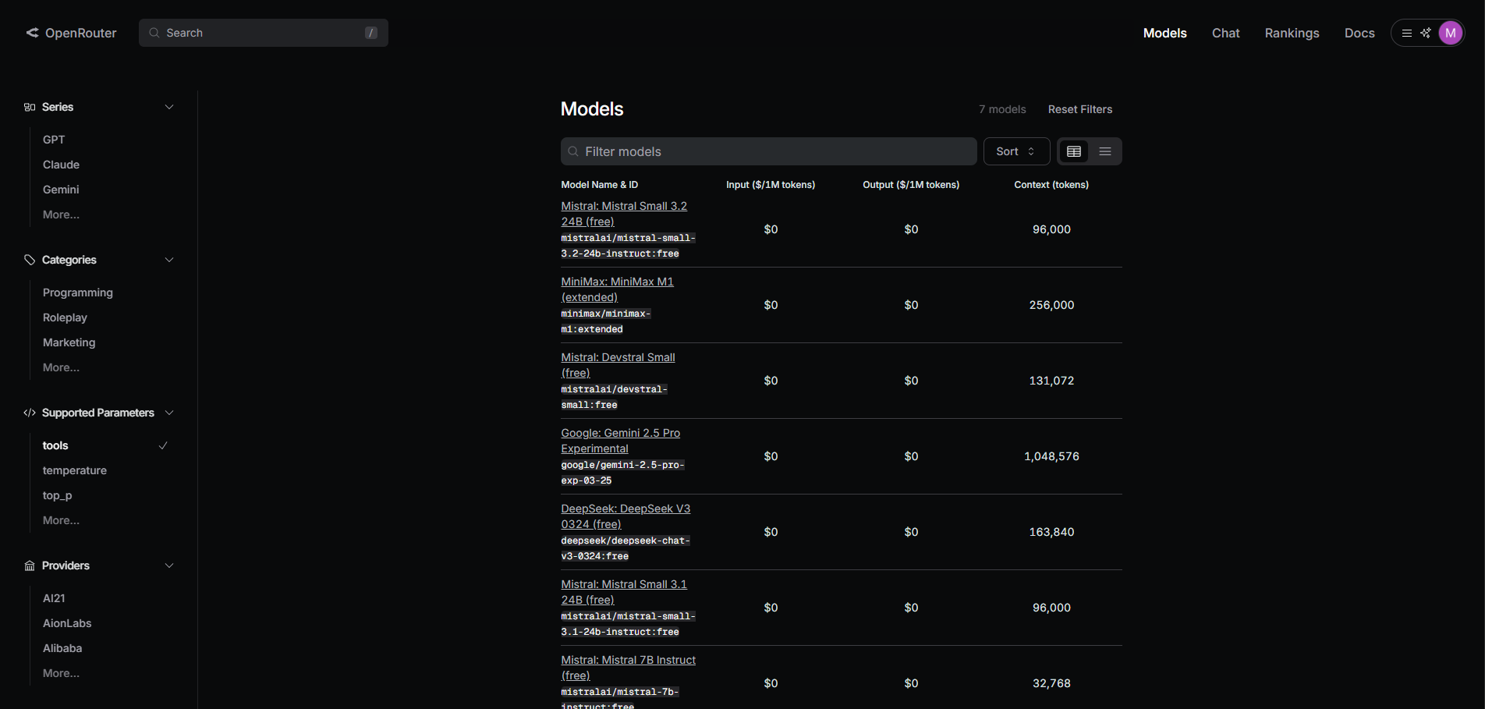
Task: Open DeepSeek V3 0324 (free) link
Action: point(626,516)
